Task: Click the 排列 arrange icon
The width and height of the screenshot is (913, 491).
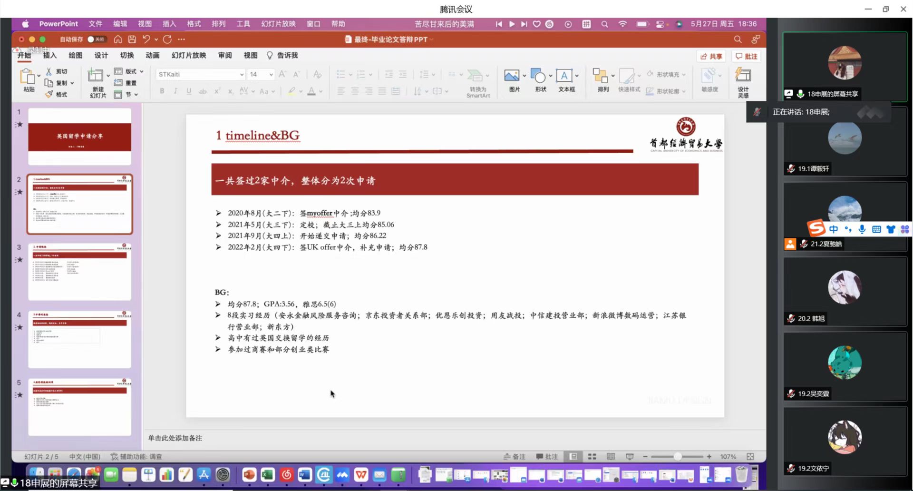Action: (x=600, y=76)
